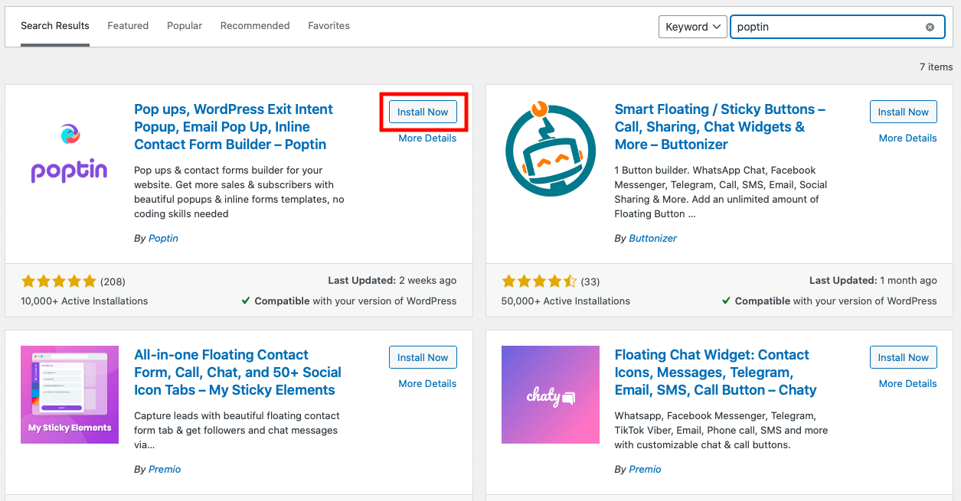
Task: Click the "7 items" results count
Action: 936,67
